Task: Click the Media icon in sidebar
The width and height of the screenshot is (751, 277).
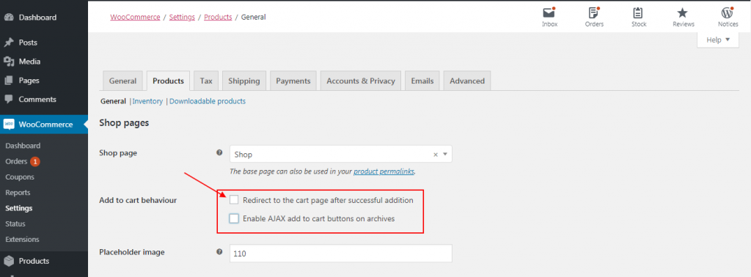Action: 9,62
